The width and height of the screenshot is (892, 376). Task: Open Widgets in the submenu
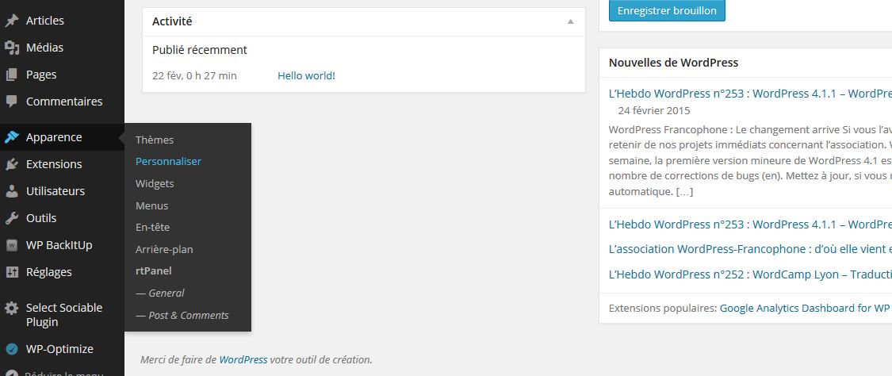155,183
